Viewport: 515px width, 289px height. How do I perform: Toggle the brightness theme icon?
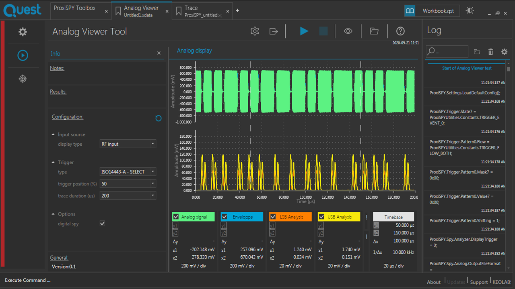point(470,11)
